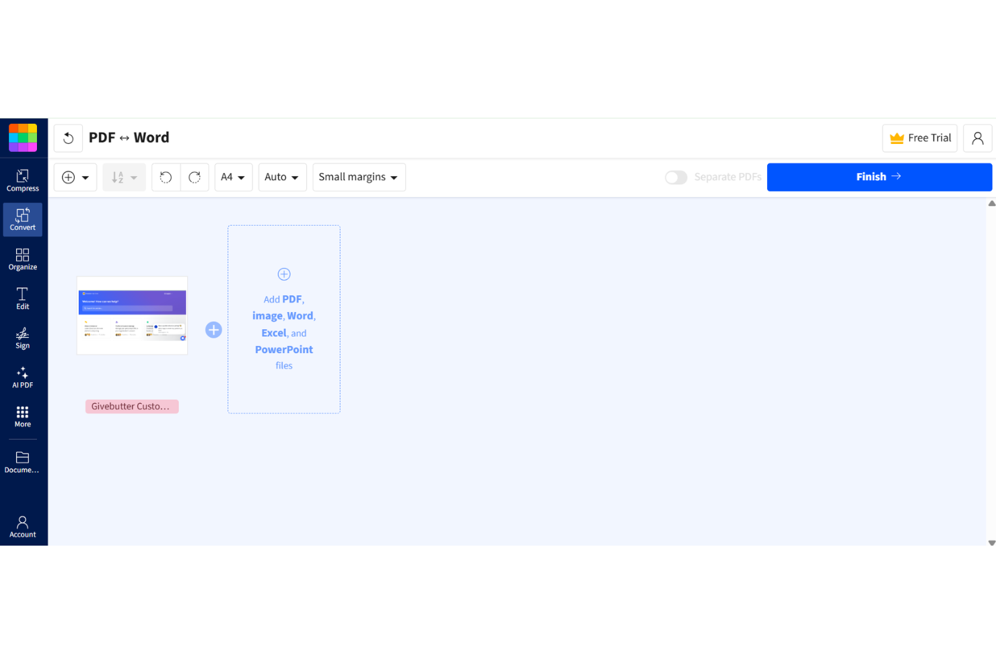Open the Small margins dropdown
This screenshot has width=996, height=664.
(358, 177)
